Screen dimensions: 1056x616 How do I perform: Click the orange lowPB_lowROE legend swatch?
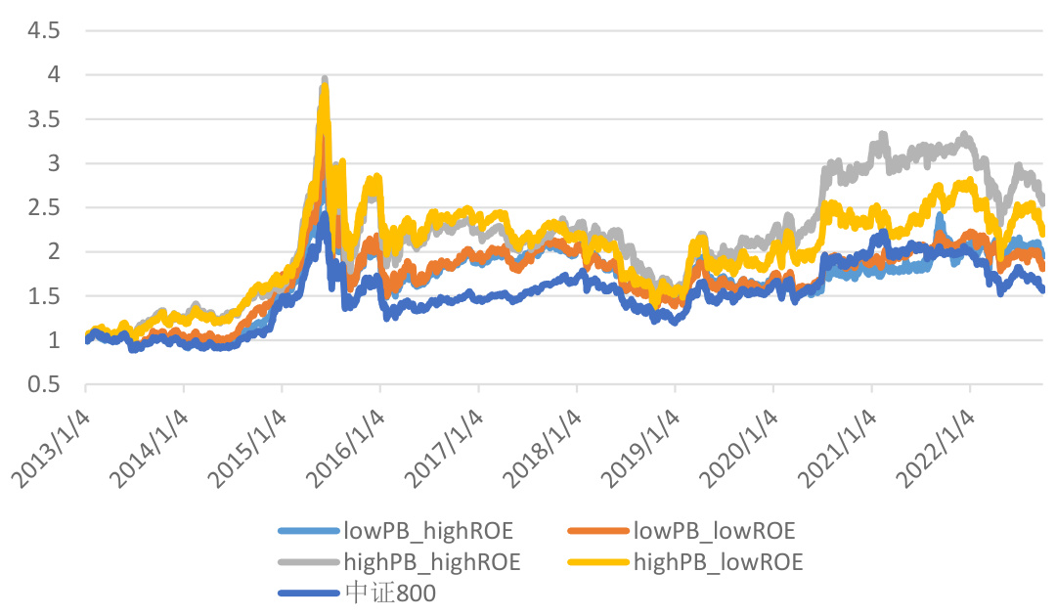click(597, 531)
